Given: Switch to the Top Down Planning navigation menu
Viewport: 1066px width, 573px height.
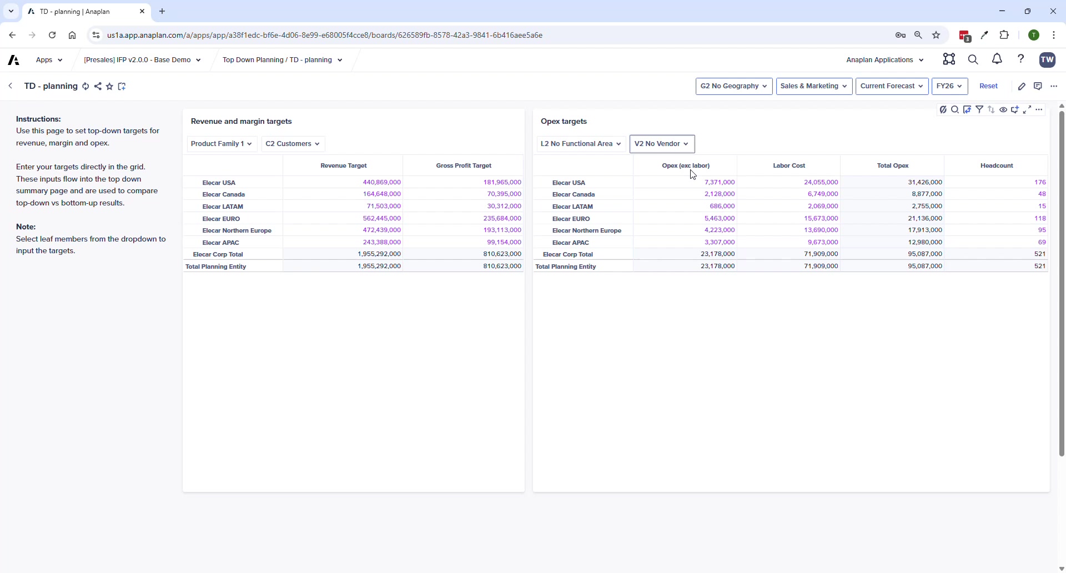Looking at the screenshot, I should (x=282, y=60).
